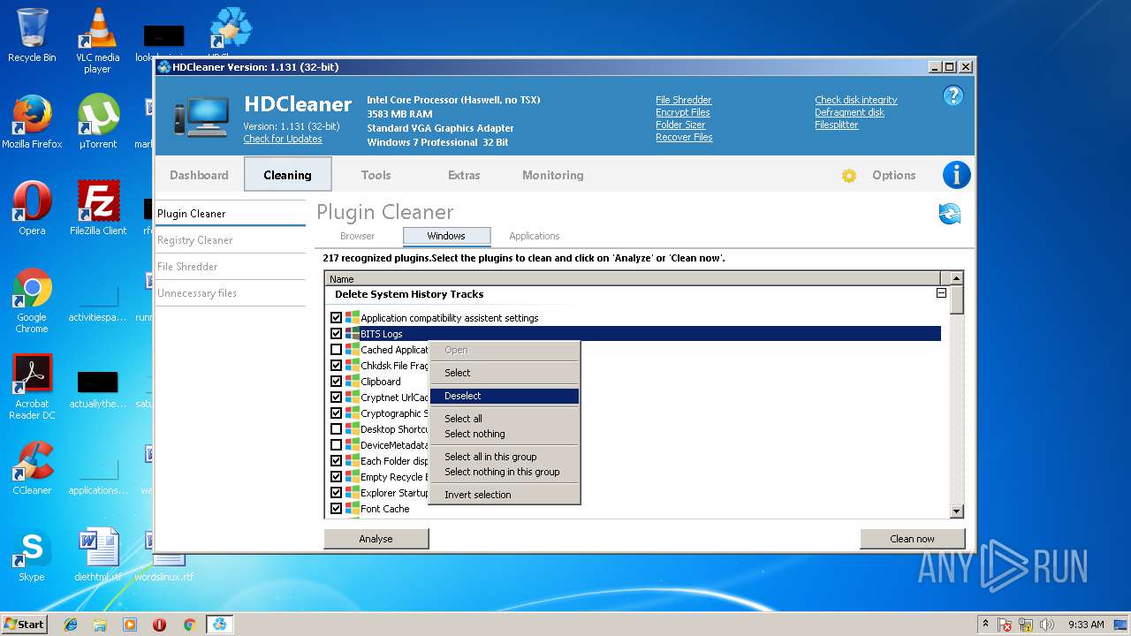Open diethtml.rtf document icon
Image resolution: width=1131 pixels, height=636 pixels.
click(x=98, y=555)
